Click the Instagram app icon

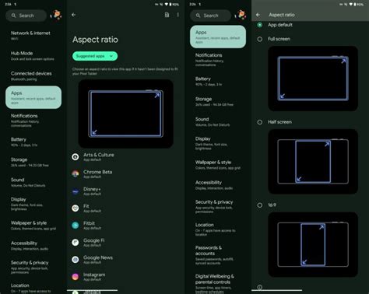[76, 277]
